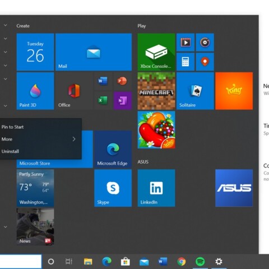This screenshot has height=269, width=269.
Task: Open the orange King game tile
Action: pos(234,91)
